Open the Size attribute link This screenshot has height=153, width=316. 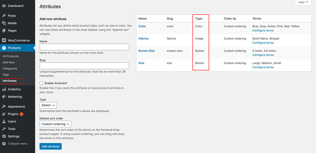(141, 63)
